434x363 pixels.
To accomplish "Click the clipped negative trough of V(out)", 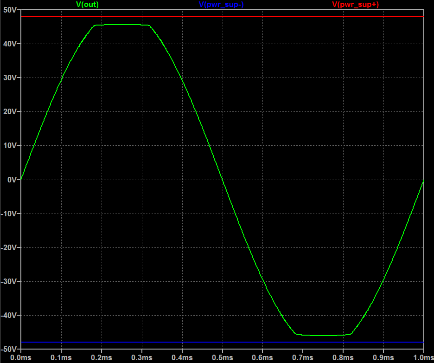I will 323,335.
